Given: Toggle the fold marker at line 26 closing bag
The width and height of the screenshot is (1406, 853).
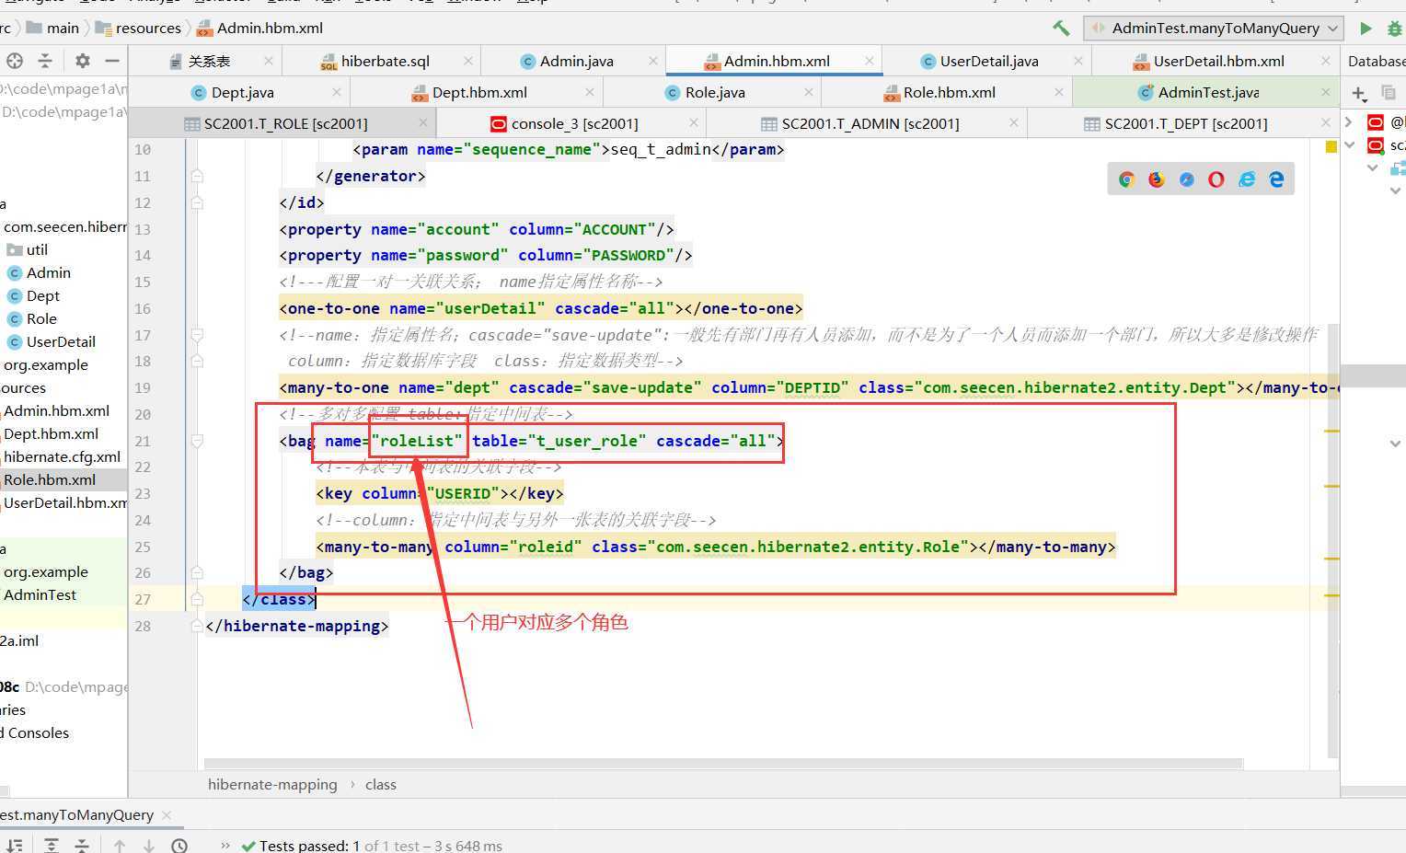Looking at the screenshot, I should pos(196,572).
